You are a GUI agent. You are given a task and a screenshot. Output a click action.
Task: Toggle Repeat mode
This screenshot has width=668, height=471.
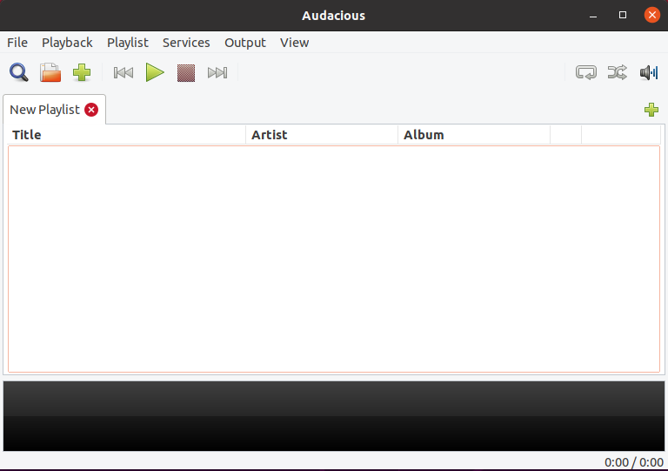(585, 72)
